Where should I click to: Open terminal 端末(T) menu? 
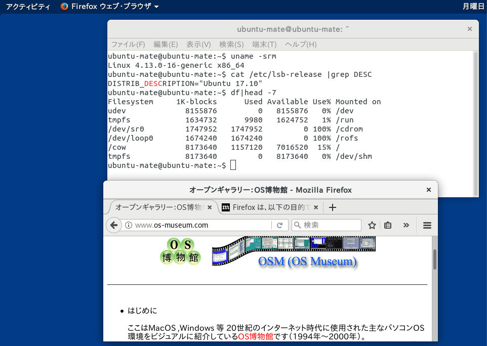pyautogui.click(x=264, y=45)
